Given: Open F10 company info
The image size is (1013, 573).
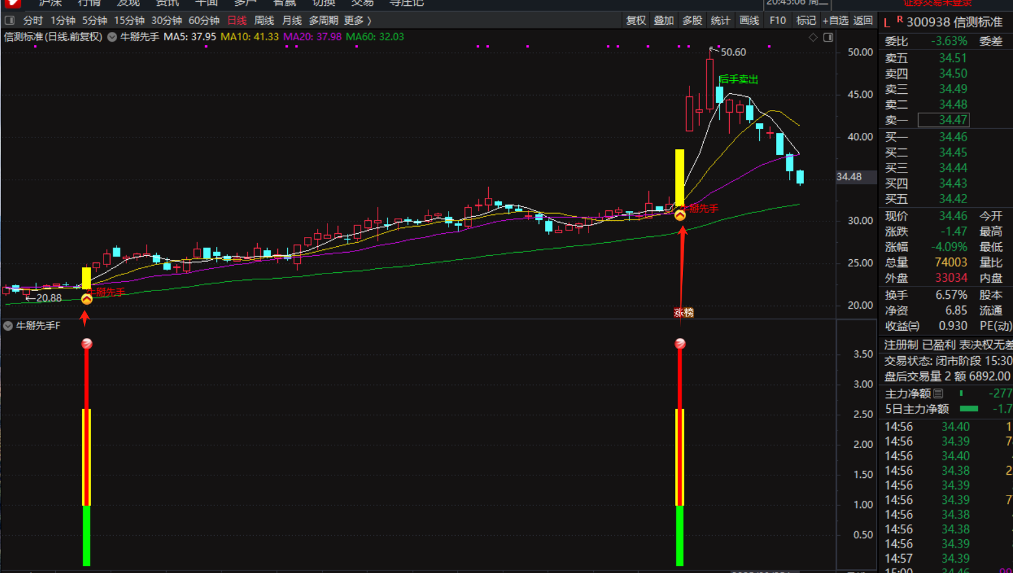Looking at the screenshot, I should [777, 21].
